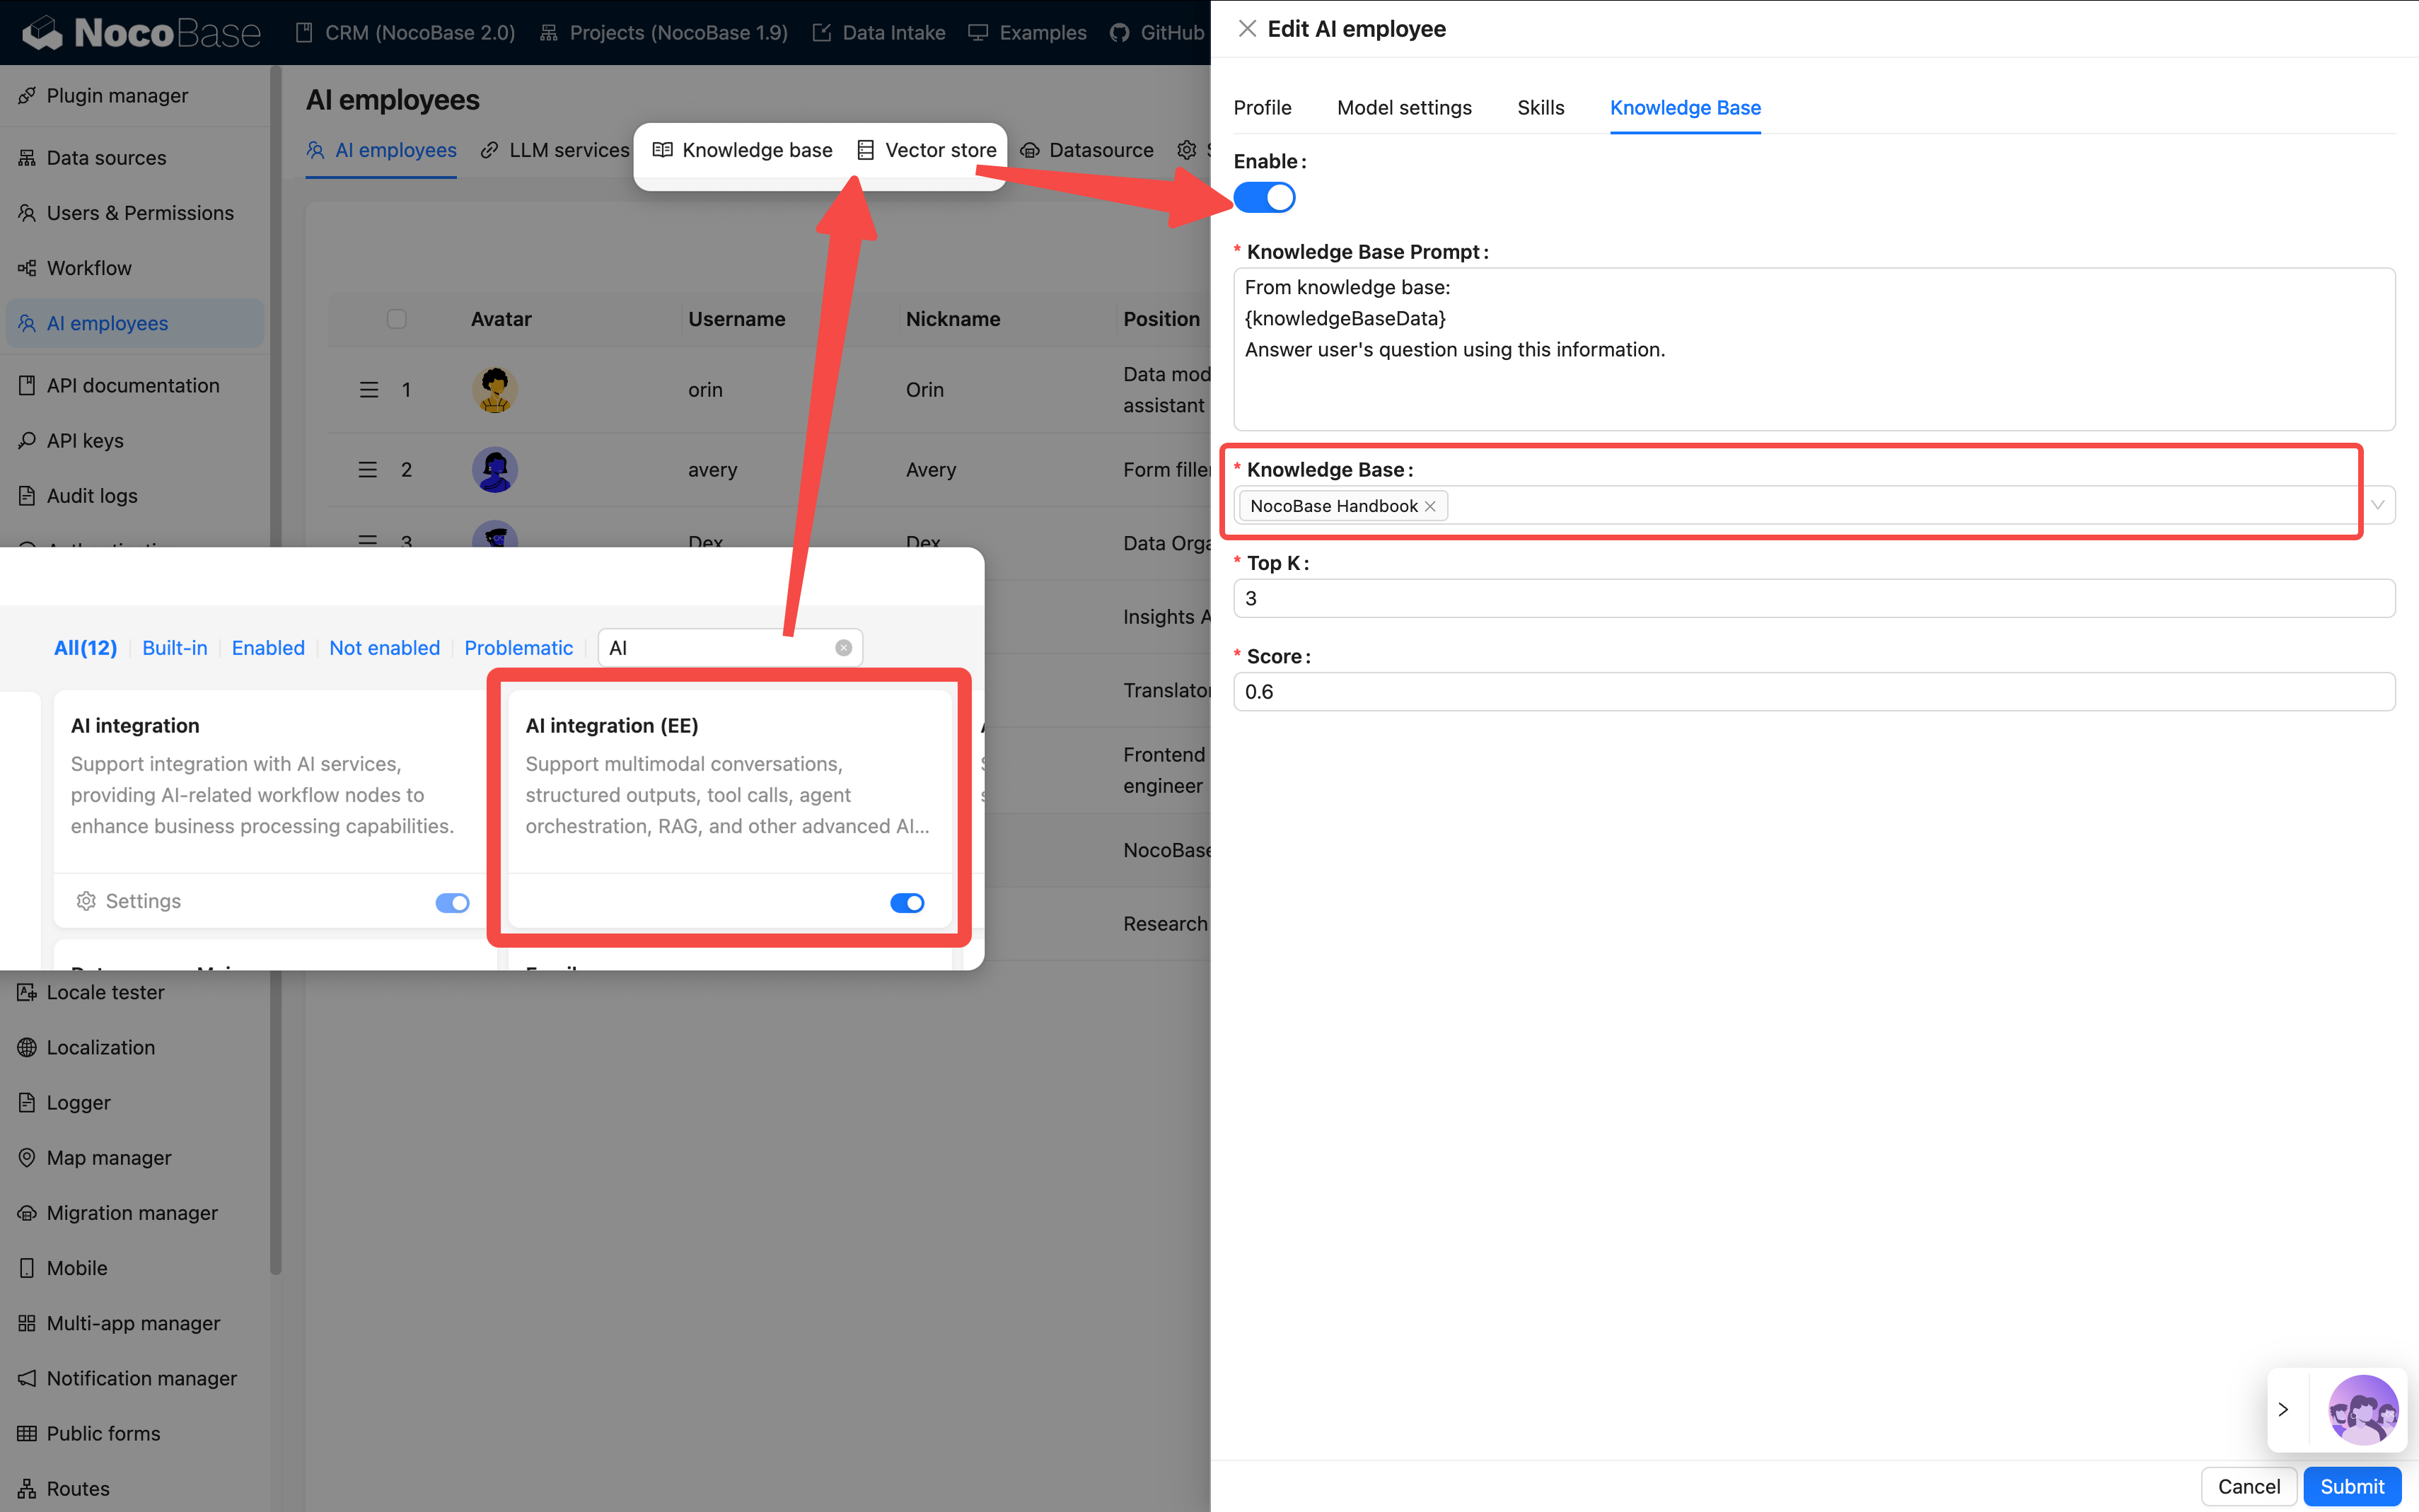Toggle off the AI integration plugin
Image resolution: width=2419 pixels, height=1512 pixels.
pyautogui.click(x=452, y=902)
